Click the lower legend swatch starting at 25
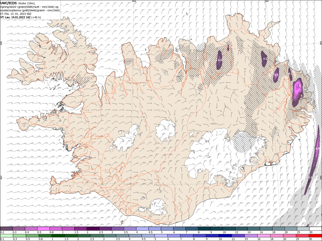 (x=302, y=236)
